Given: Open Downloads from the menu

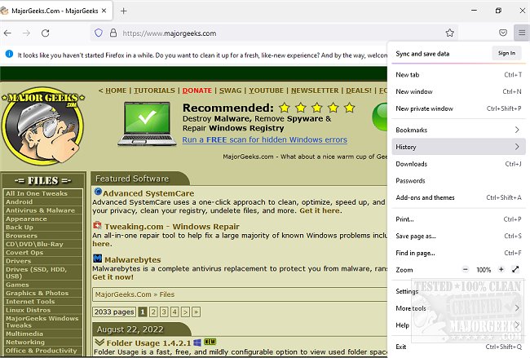Looking at the screenshot, I should point(458,164).
